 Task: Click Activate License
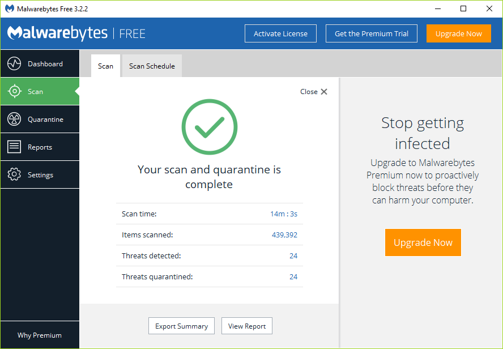pyautogui.click(x=280, y=33)
